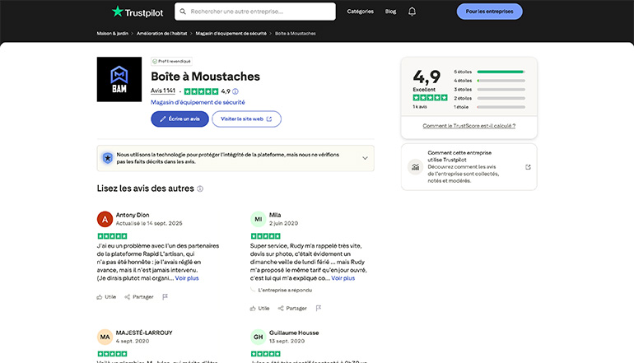Filter reviews by 5 étoiles

tap(489, 72)
